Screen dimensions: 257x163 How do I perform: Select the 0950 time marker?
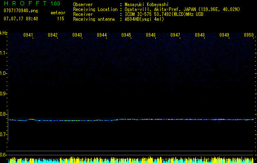pyautogui.click(x=249, y=35)
